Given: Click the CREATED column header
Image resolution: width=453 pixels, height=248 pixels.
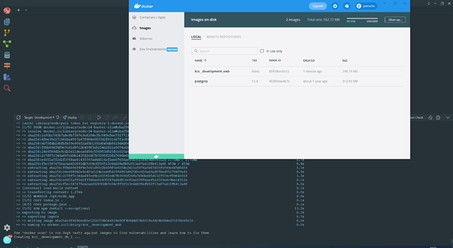Looking at the screenshot, I should [309, 60].
